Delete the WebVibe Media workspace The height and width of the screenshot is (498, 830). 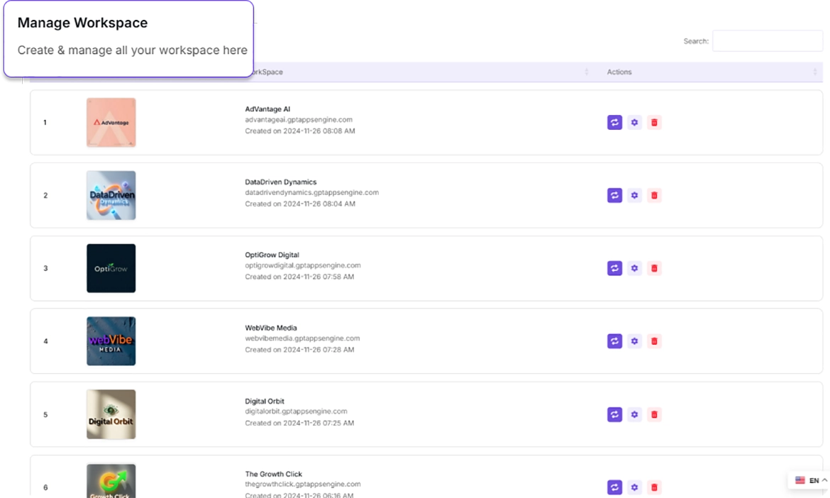point(654,341)
